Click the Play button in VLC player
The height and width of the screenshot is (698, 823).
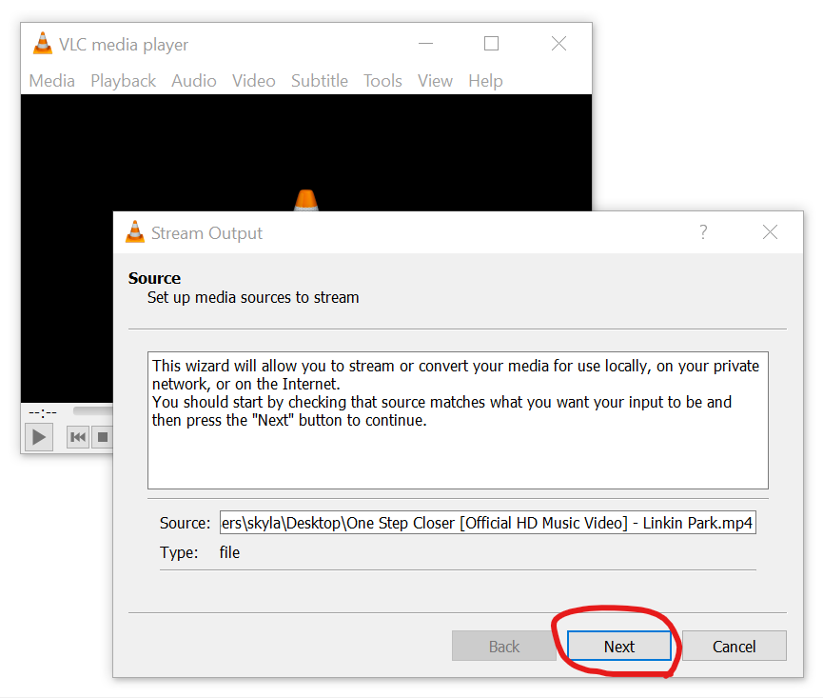pos(39,437)
